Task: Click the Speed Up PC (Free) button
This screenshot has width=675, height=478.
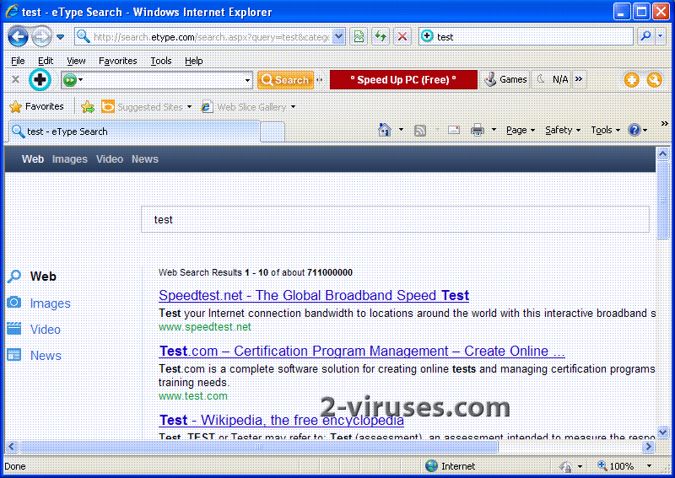Action: 403,79
